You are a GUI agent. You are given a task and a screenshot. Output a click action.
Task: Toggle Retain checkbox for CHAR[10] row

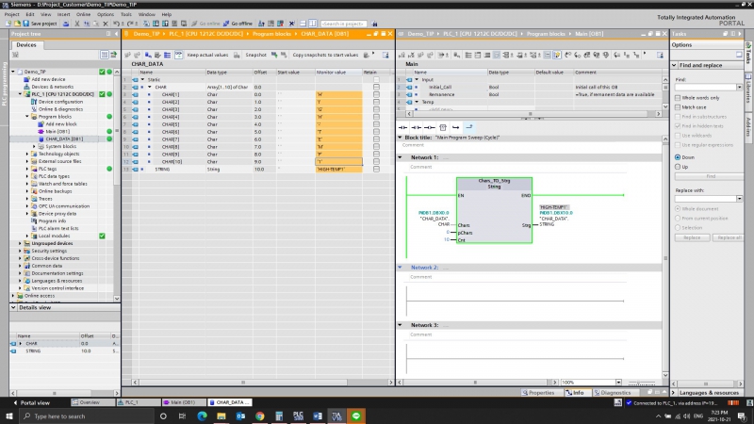click(376, 161)
